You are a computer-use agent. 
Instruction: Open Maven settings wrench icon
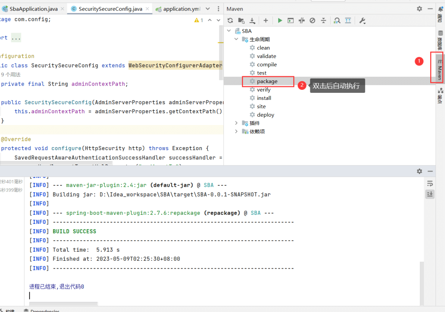[362, 20]
